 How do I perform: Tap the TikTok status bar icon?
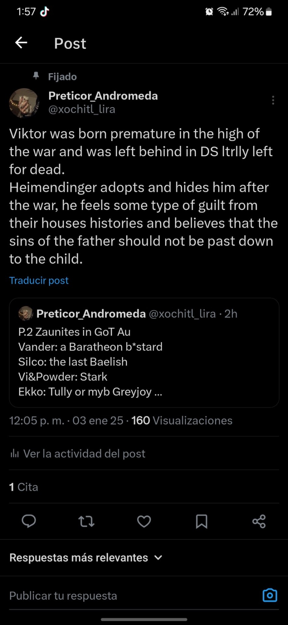[x=44, y=12]
